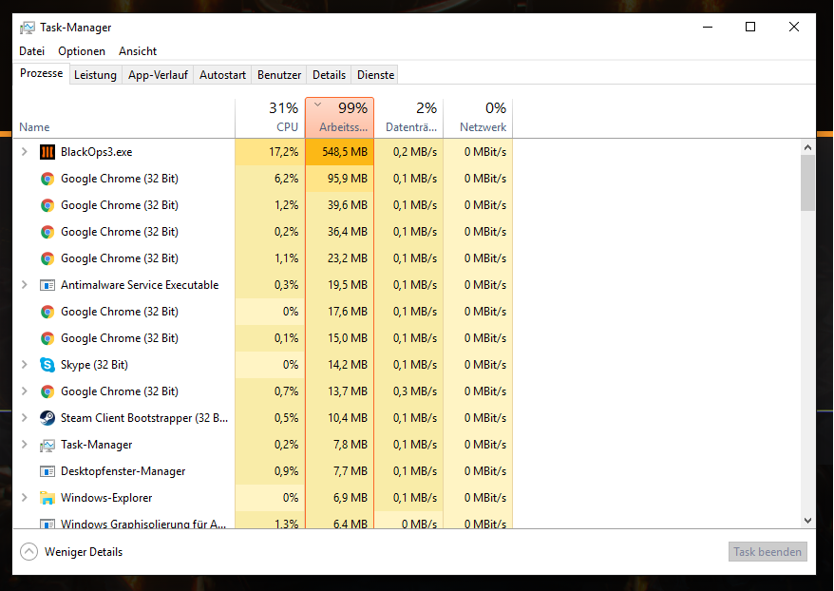Viewport: 834px width, 591px height.
Task: Click the Task-Manager title bar icon
Action: tap(28, 28)
